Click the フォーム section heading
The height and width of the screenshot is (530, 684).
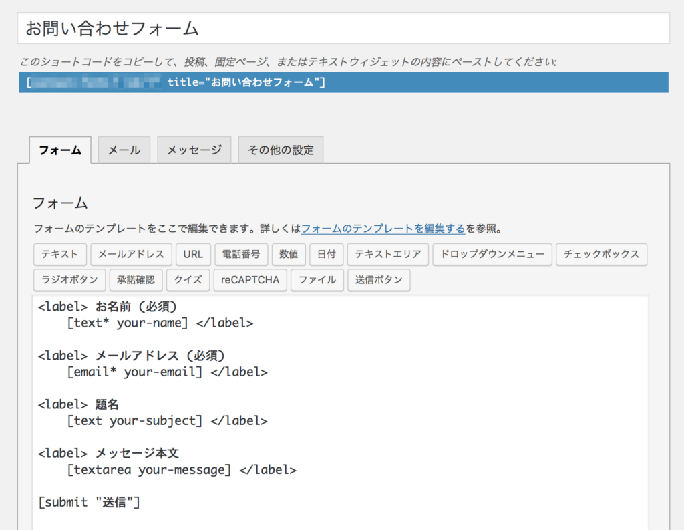click(x=60, y=203)
